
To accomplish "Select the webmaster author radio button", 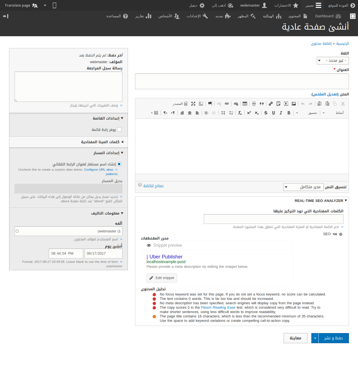I will click(17, 231).
